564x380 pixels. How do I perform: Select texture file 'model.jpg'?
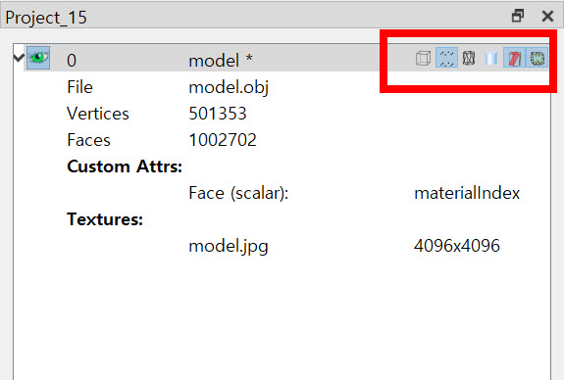229,247
